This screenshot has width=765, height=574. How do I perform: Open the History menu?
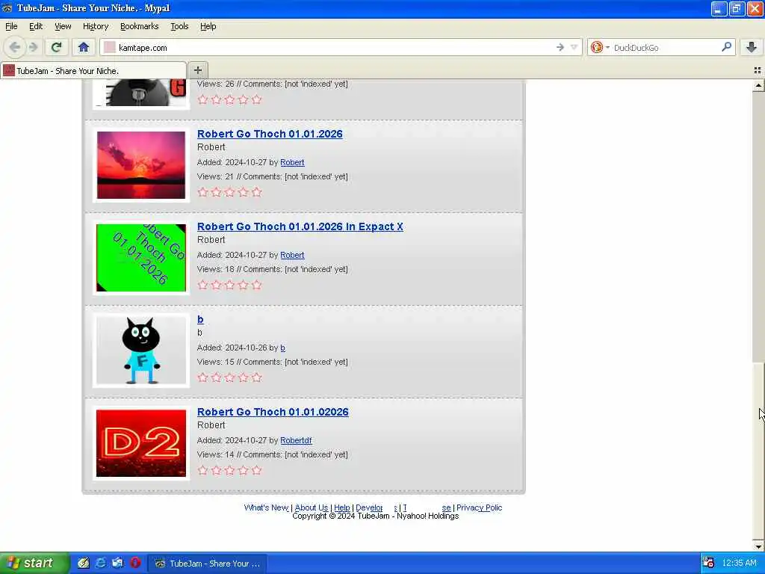coord(95,26)
